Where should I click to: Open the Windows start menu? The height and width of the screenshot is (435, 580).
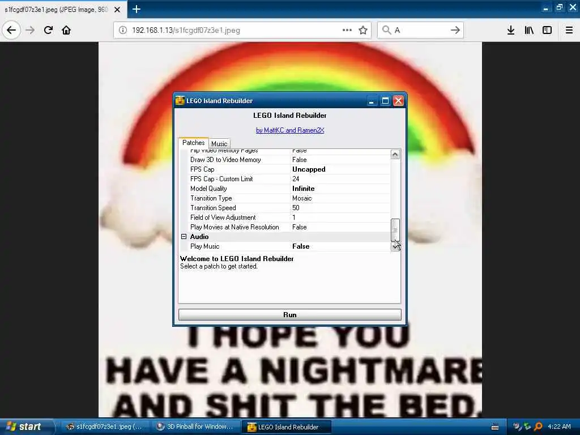[x=24, y=427]
